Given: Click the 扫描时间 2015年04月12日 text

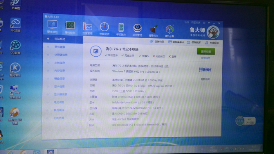Looking at the screenshot, I should click(154, 66).
